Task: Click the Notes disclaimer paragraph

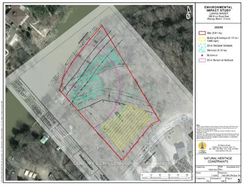Action: coord(218,132)
